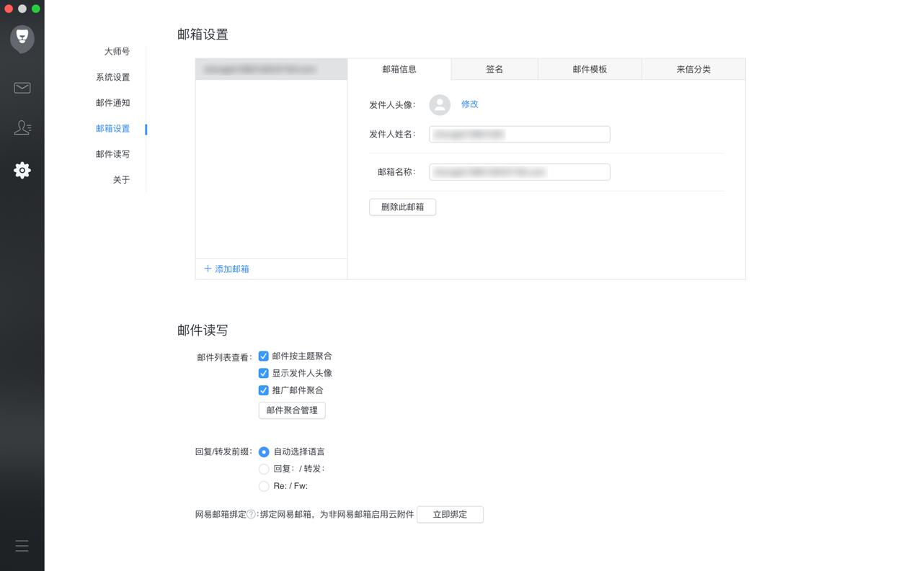Disable 显示发件人头像
The width and height of the screenshot is (914, 571).
[x=264, y=372]
